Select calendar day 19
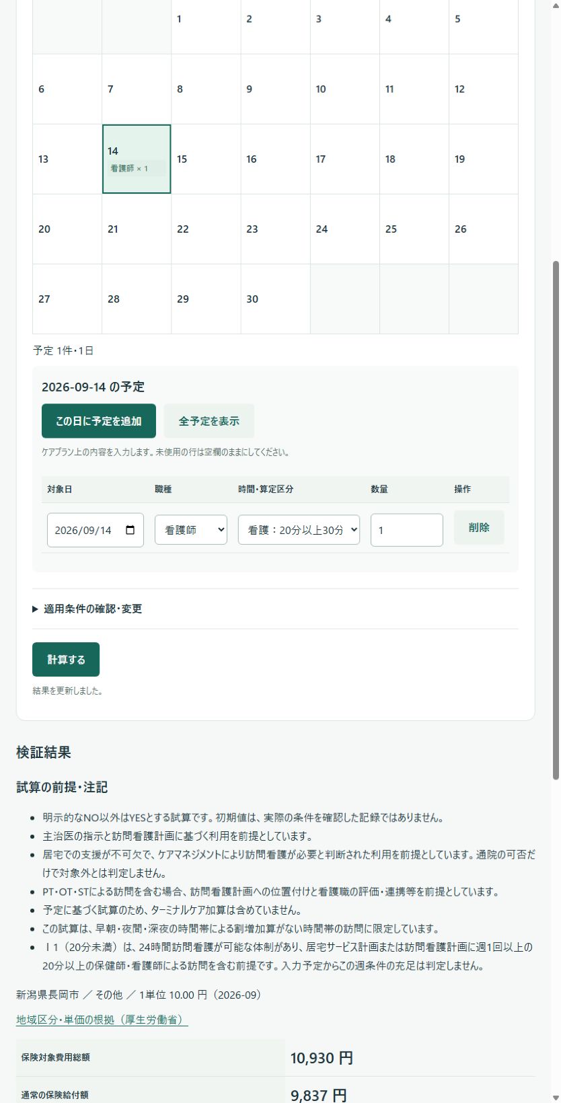Screen dimensions: 561x1103 [483, 159]
